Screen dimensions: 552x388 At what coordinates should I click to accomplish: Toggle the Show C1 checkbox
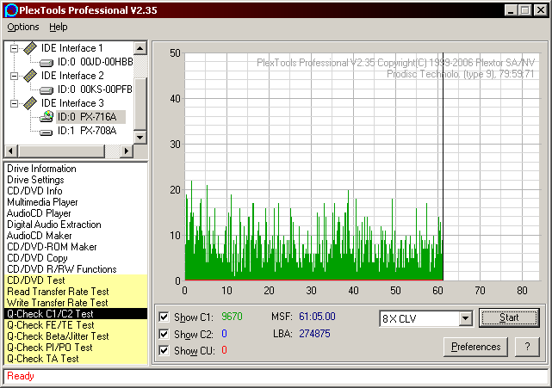[164, 317]
